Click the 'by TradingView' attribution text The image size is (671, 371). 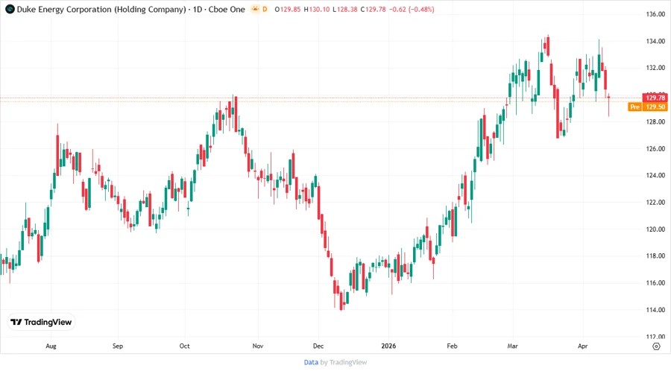[344, 362]
